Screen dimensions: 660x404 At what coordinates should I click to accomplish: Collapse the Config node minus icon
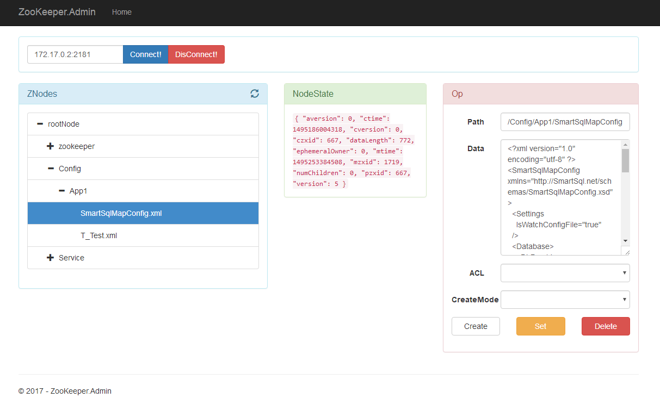pos(51,169)
